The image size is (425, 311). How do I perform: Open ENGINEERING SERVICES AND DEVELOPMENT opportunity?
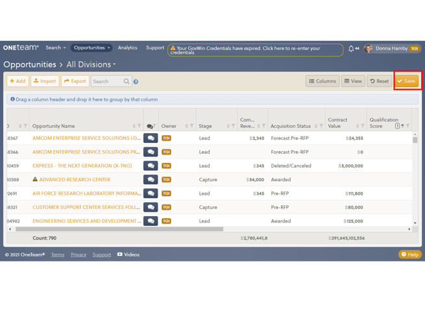(87, 221)
